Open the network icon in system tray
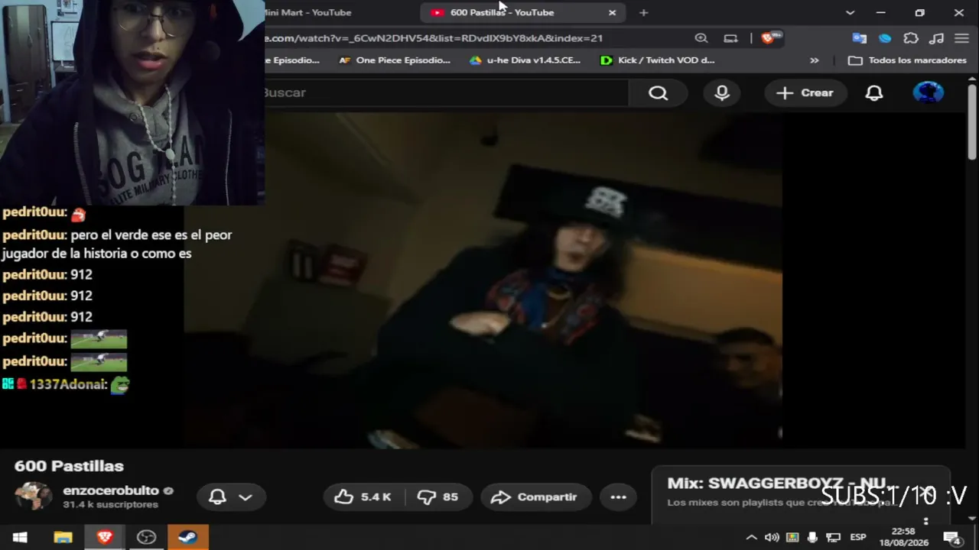979x550 pixels. click(834, 537)
